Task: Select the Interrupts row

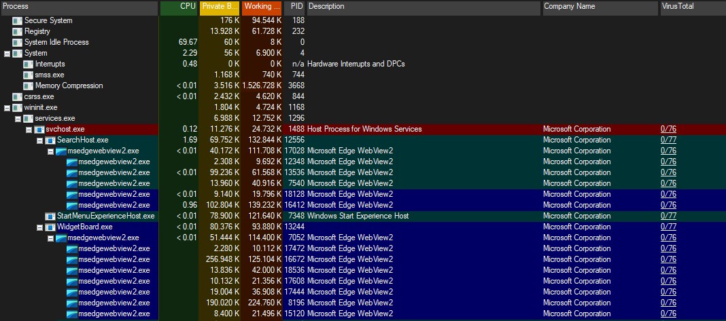Action: [363, 64]
